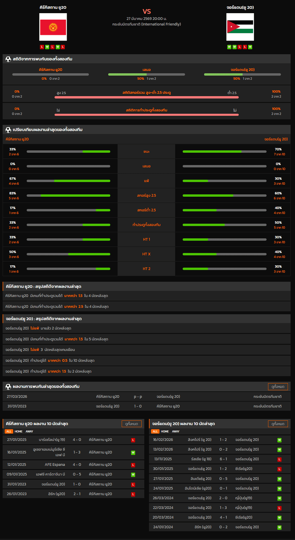The height and width of the screenshot is (540, 295).
Task: Click soccer ball icon beside เปรียบเทียบผลงานล่าสุดของทั้งสองทีม
Action: 8,130
